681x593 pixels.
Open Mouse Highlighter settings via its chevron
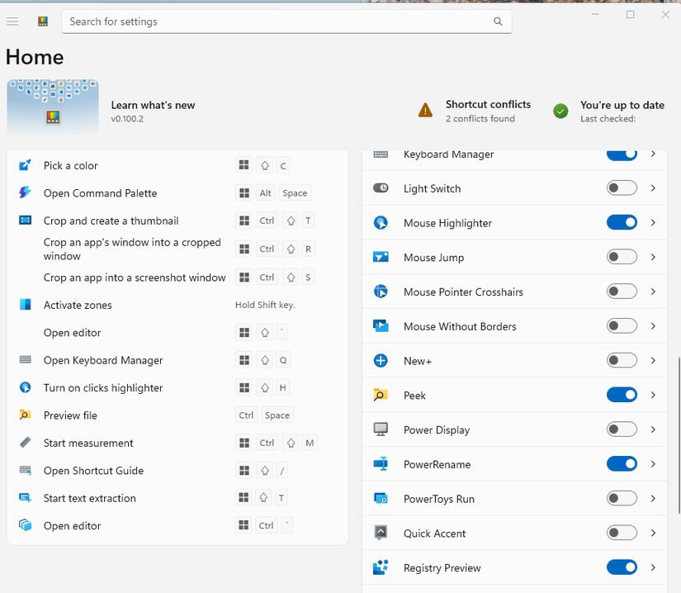click(x=653, y=222)
